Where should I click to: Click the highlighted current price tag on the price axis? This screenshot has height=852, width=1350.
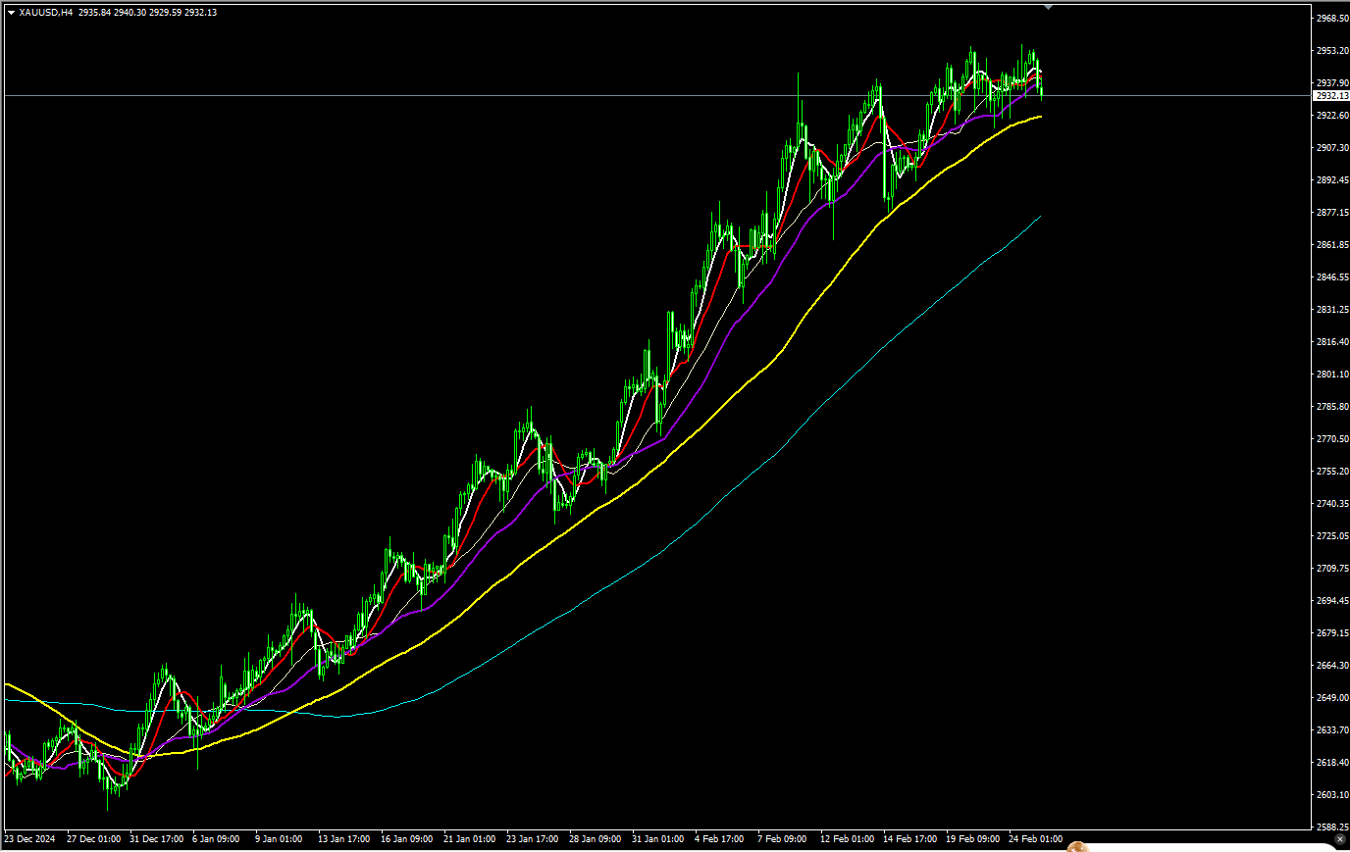point(1331,96)
